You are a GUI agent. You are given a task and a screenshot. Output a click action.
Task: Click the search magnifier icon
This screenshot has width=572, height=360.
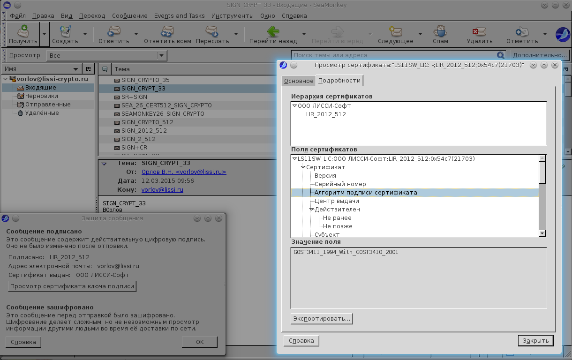501,55
